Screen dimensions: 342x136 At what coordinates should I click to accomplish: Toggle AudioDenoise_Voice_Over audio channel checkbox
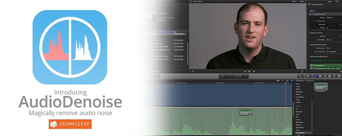pos(311,69)
